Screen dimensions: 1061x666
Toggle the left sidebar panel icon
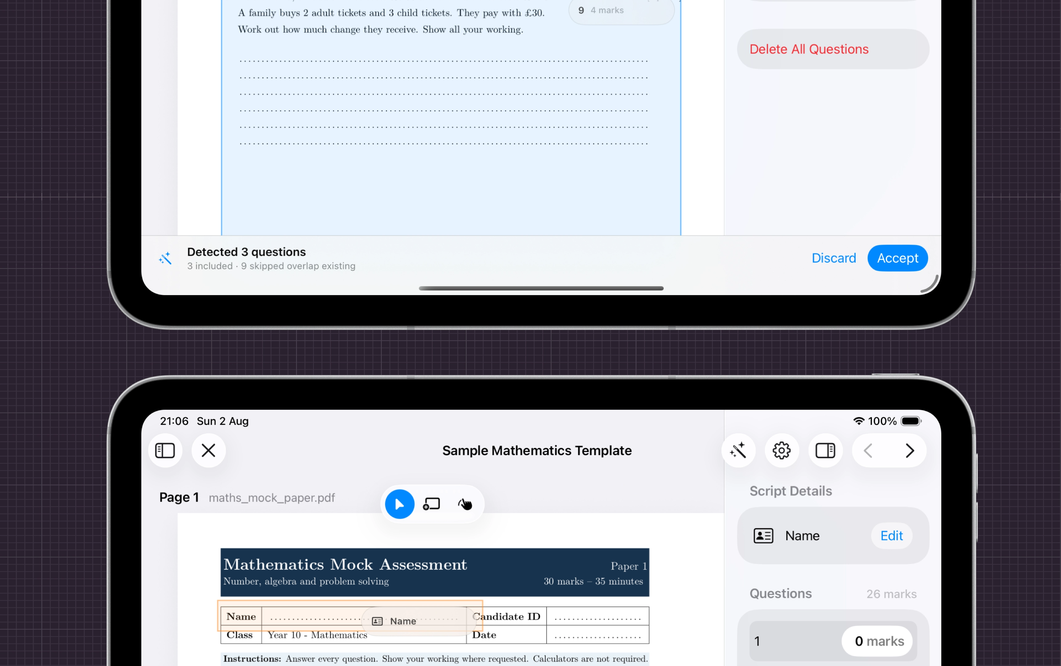[x=165, y=450]
